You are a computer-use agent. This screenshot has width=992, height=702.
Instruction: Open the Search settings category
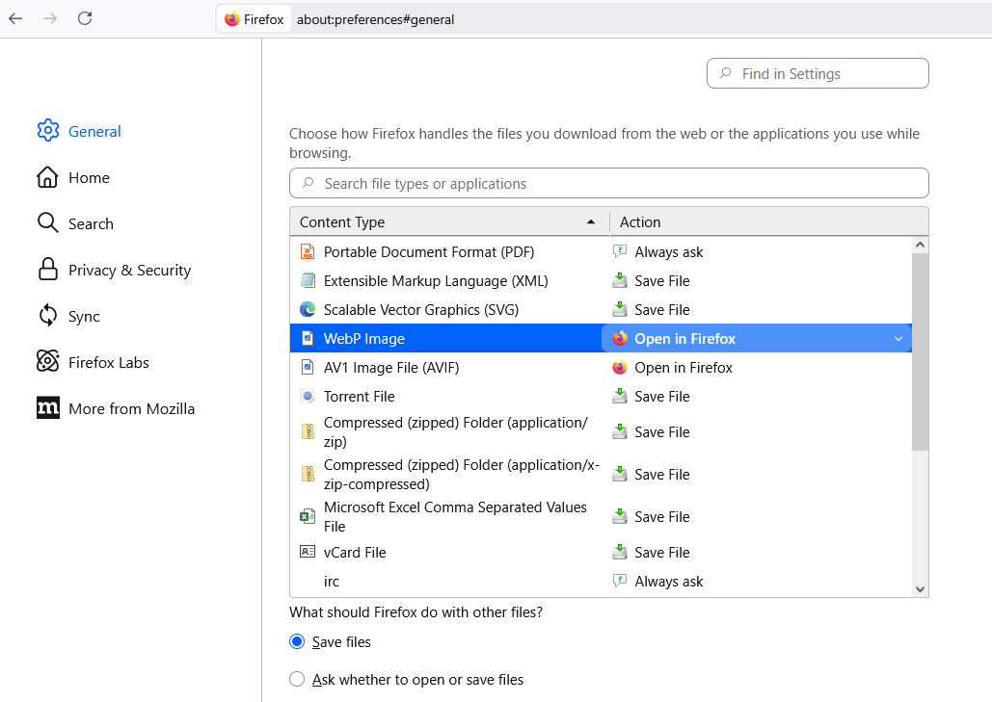pos(91,223)
